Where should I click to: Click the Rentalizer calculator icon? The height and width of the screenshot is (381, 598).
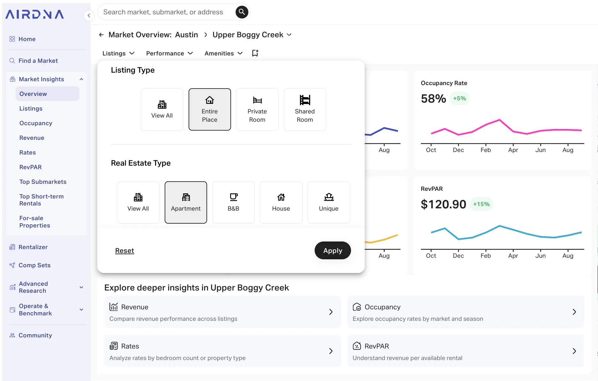click(x=12, y=247)
